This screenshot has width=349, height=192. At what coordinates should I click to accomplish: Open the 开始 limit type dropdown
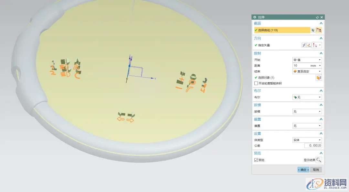point(307,60)
